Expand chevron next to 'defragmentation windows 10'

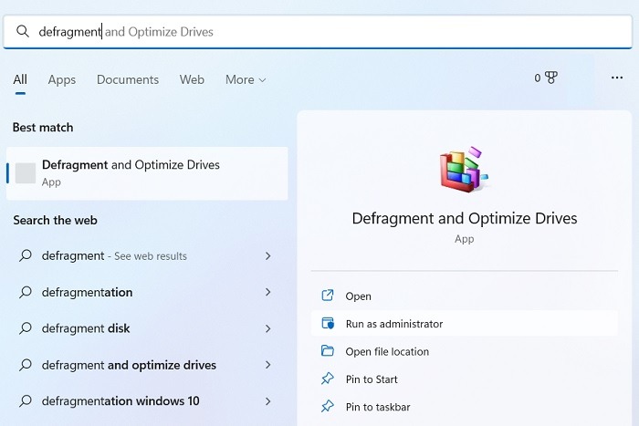[x=267, y=401]
